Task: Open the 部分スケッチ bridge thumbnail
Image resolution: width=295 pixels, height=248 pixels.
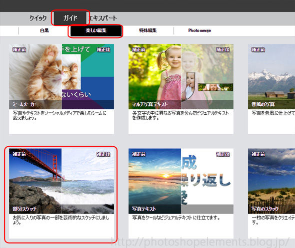Action: click(61, 181)
